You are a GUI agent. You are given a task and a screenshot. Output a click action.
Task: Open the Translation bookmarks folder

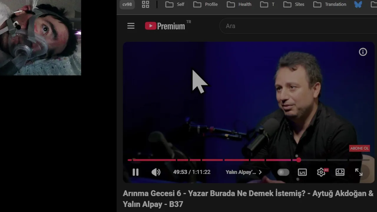coord(330,4)
